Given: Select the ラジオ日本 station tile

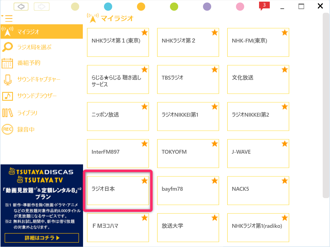Looking at the screenshot, I should point(118,191).
